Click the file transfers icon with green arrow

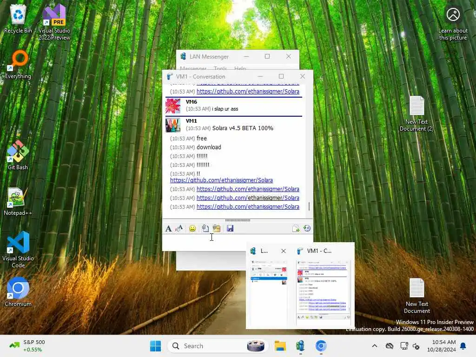point(296,228)
